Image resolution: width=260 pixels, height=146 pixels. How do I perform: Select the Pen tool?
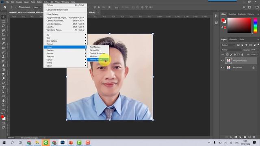point(3,83)
